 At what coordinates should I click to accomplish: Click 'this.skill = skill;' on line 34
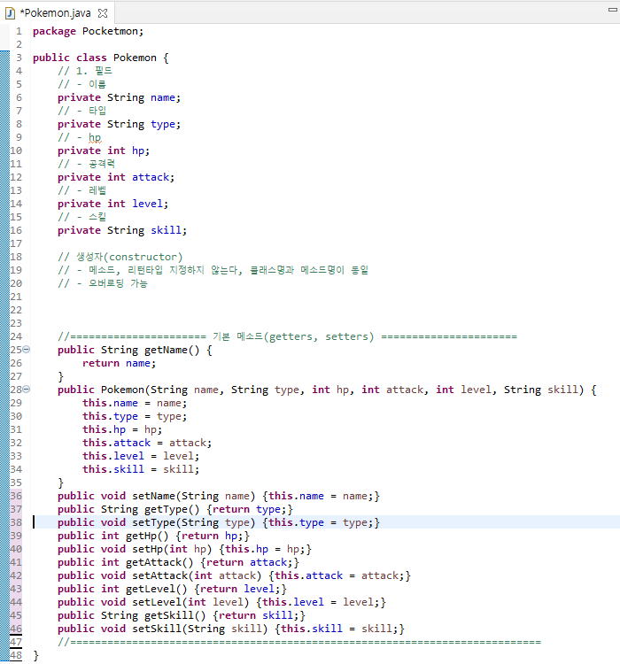[x=141, y=469]
